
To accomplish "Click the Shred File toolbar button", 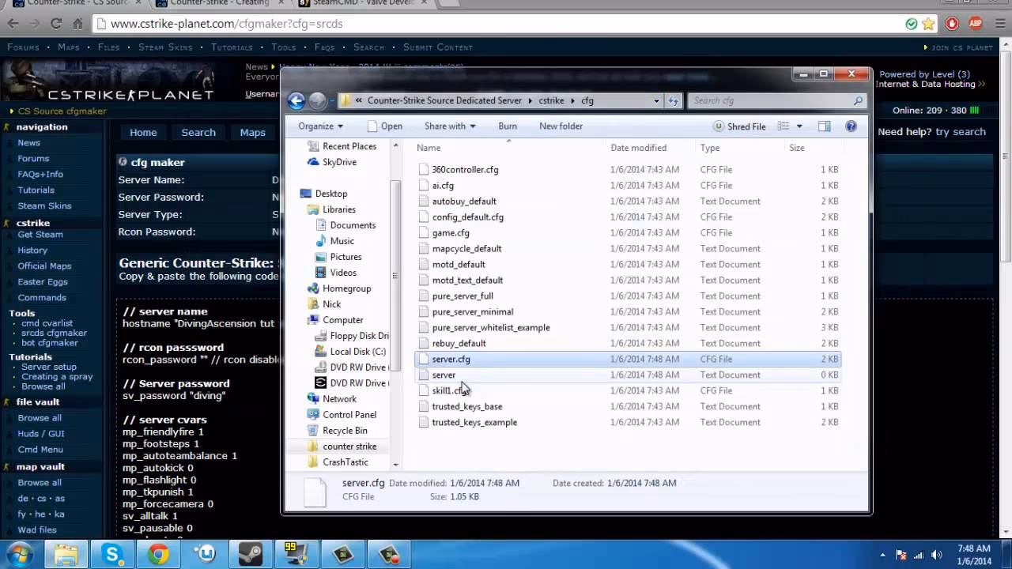I will click(740, 126).
